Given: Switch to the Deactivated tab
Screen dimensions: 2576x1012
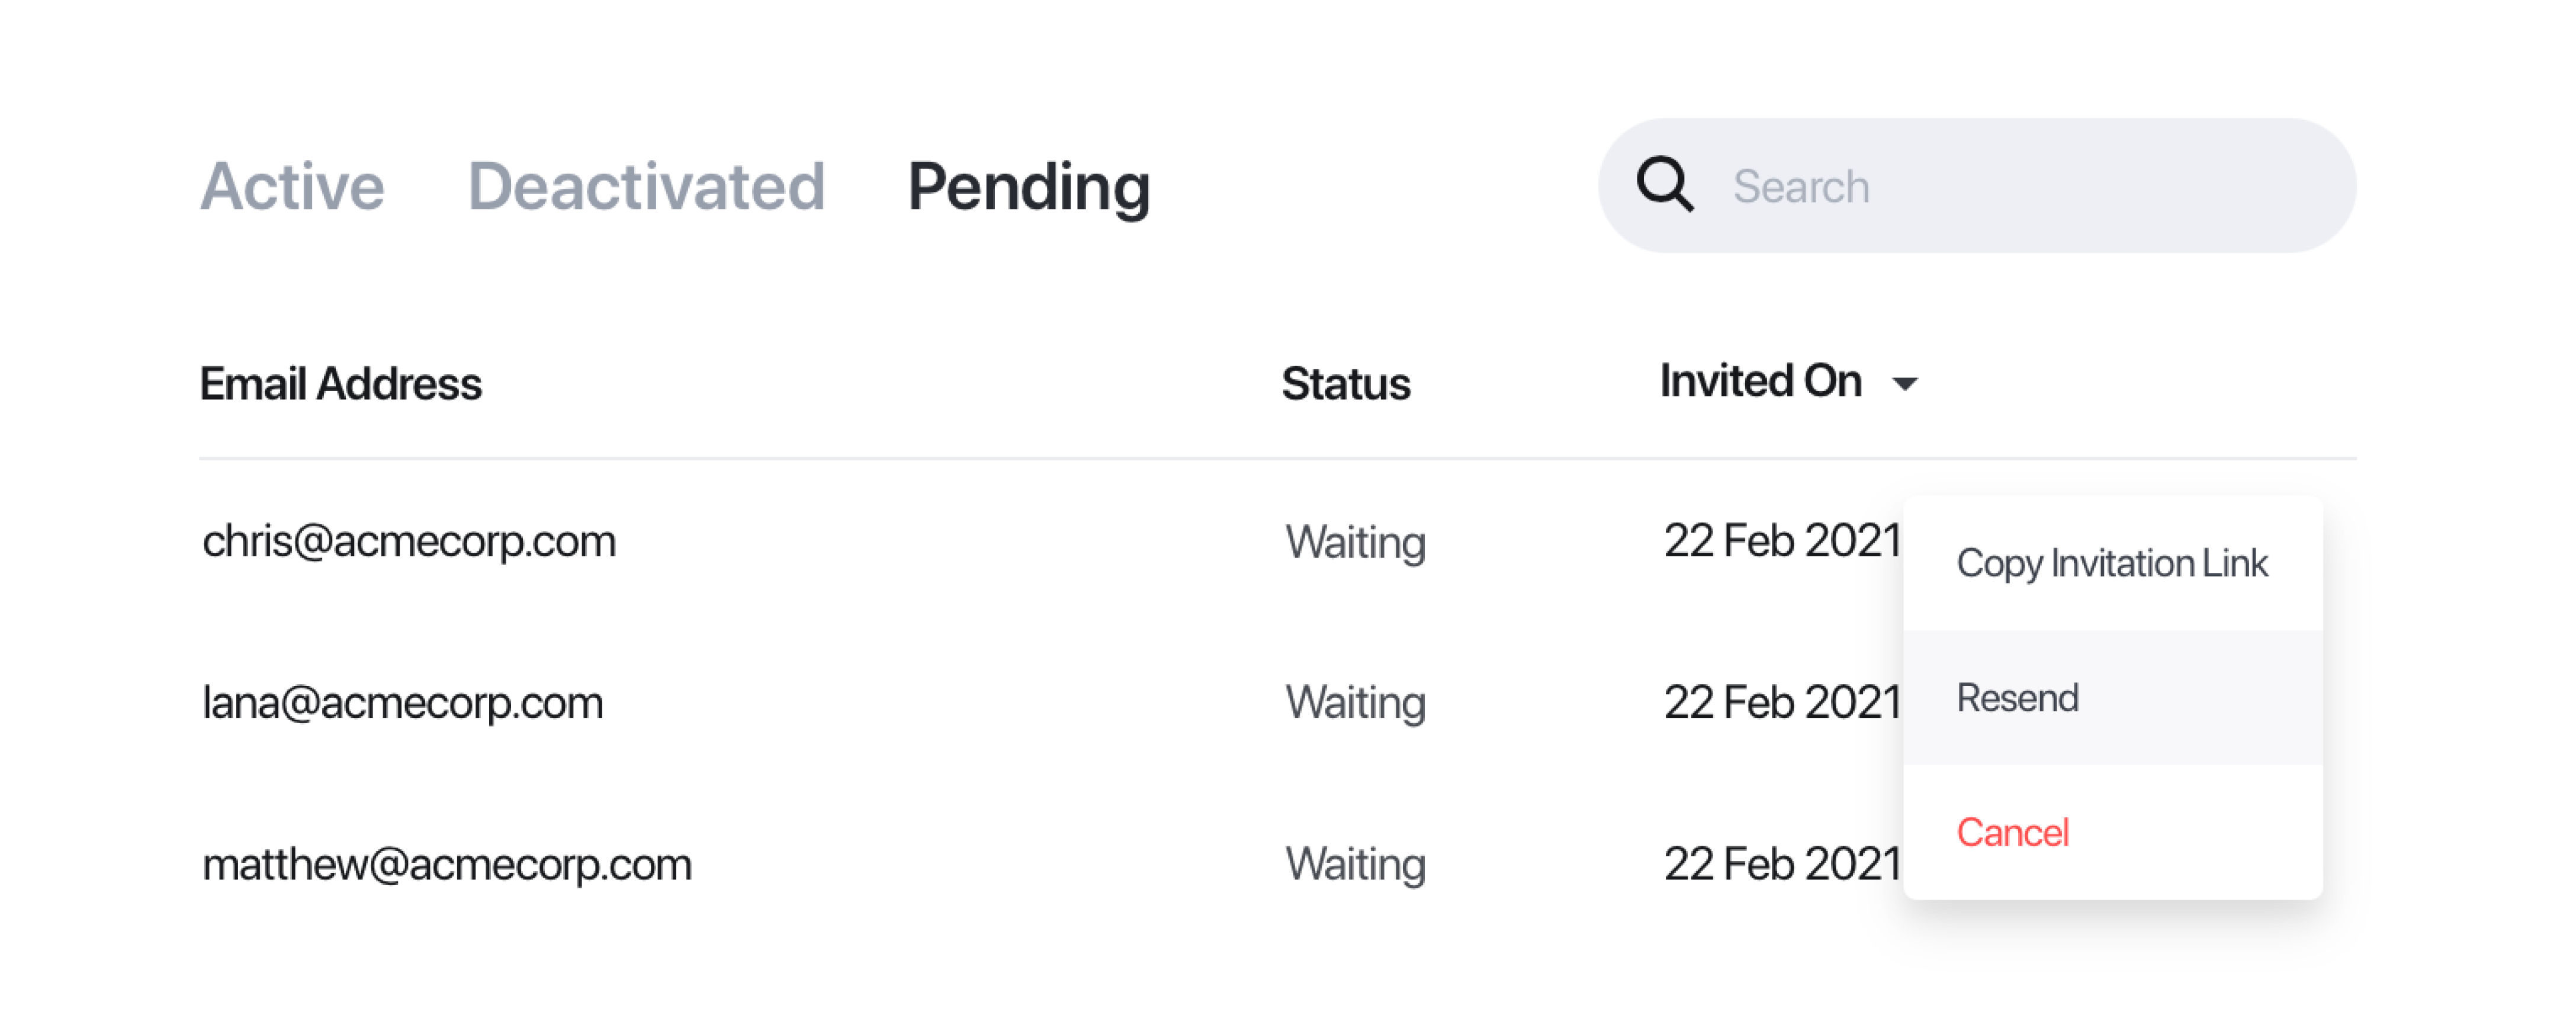Looking at the screenshot, I should (x=646, y=187).
